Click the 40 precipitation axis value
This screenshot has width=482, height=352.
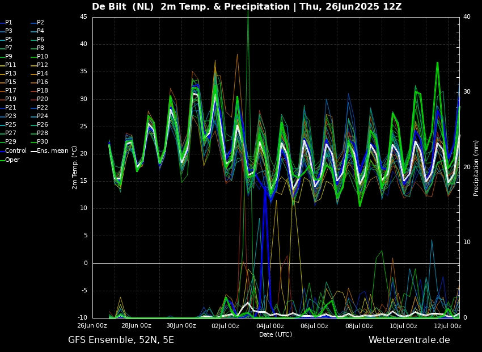click(467, 16)
